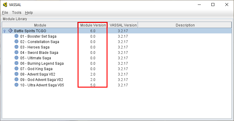The height and width of the screenshot is (121, 234).
Task: Click the gear icon beside 01 - Booster Set Saga
Action: click(x=16, y=36)
